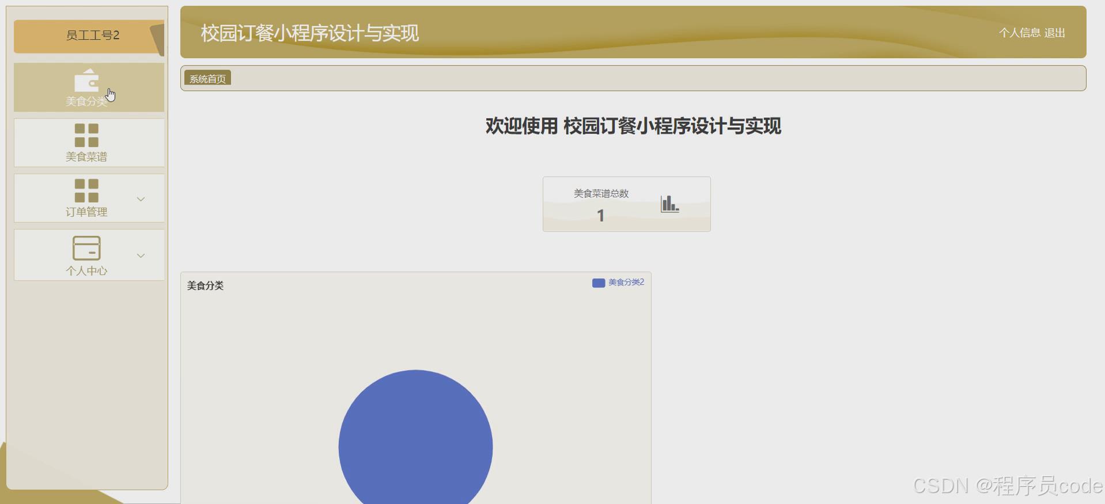The width and height of the screenshot is (1105, 504).
Task: Click the 员工工号2 user banner
Action: coord(89,36)
